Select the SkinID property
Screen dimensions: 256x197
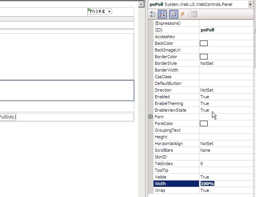point(161,157)
